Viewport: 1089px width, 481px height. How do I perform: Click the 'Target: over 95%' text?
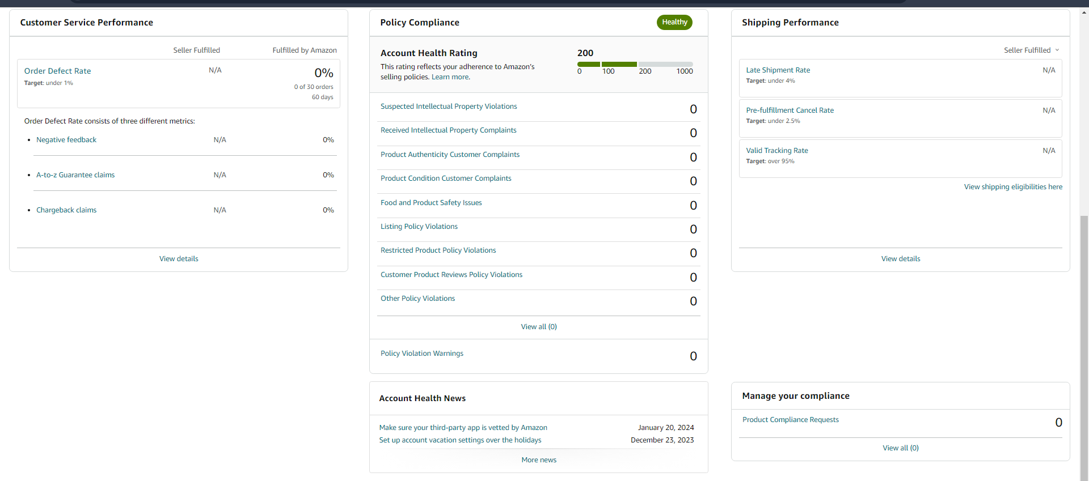tap(770, 161)
